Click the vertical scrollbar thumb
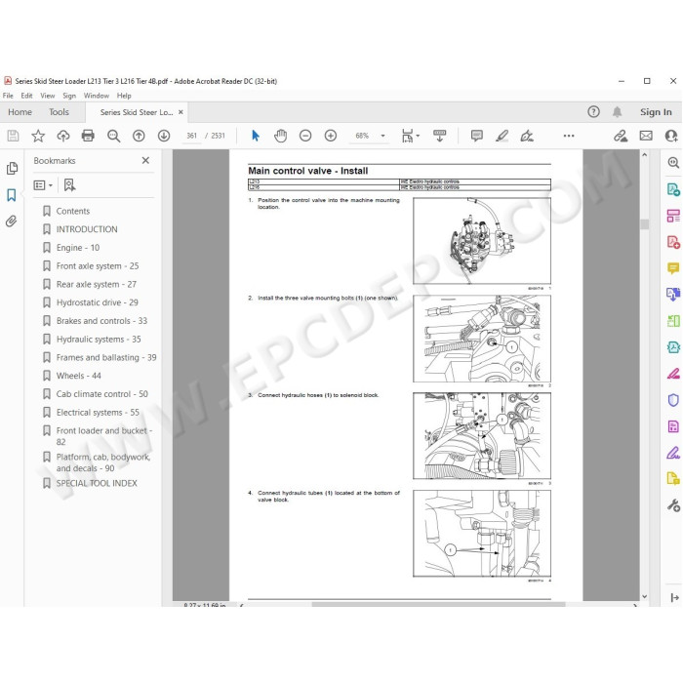This screenshot has height=683, width=683. click(x=644, y=224)
